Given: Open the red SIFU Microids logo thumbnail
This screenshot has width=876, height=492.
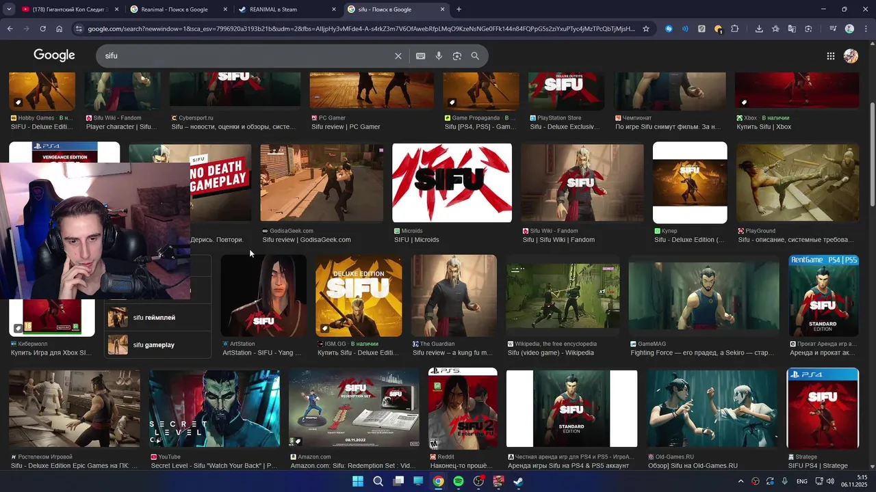Looking at the screenshot, I should coord(452,182).
